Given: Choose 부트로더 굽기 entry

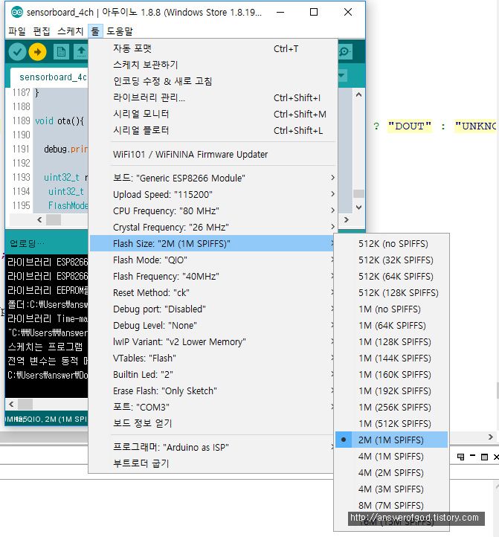Looking at the screenshot, I should [213, 463].
